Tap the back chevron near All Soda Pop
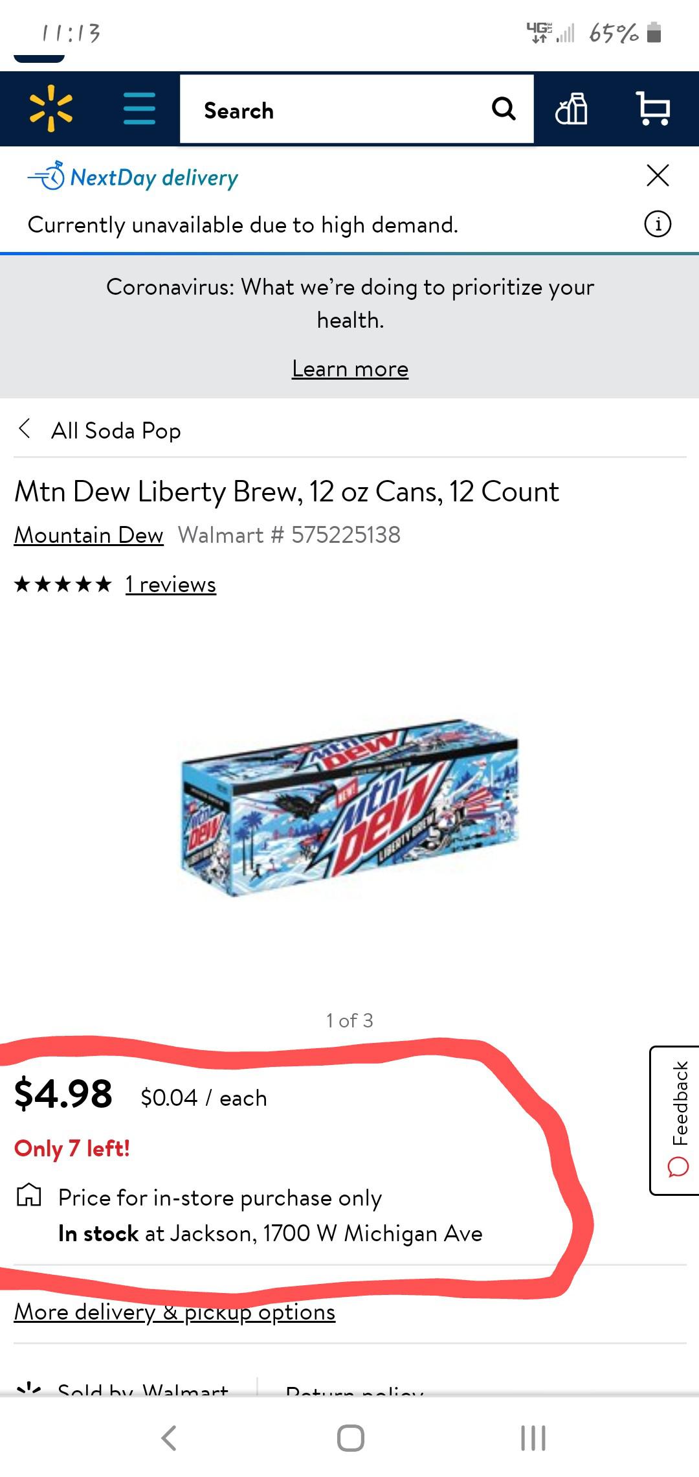This screenshot has height=1477, width=699. (24, 429)
